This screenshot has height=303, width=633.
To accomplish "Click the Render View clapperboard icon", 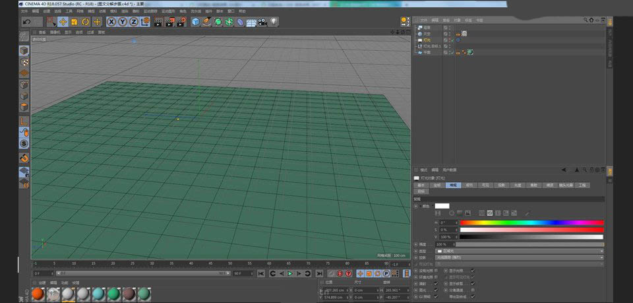I will pos(158,22).
